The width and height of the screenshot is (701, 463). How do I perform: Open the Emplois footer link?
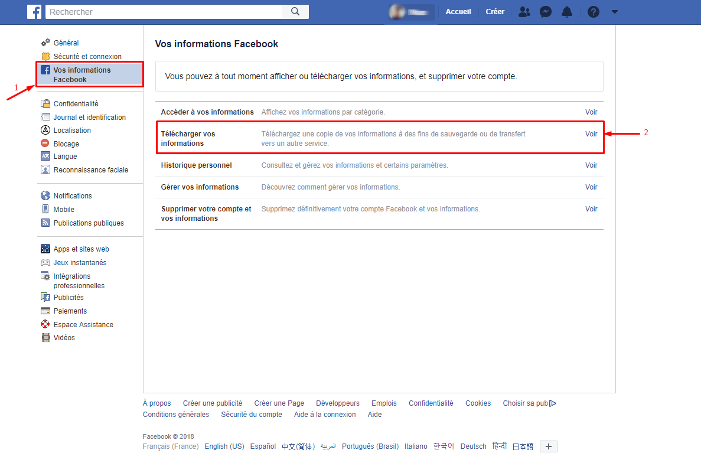point(384,403)
